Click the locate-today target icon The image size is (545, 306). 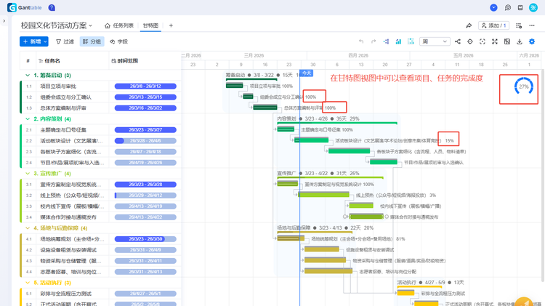tap(471, 41)
